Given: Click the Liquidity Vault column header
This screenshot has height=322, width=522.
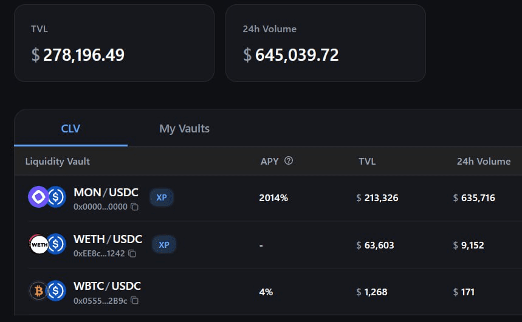Looking at the screenshot, I should (58, 162).
